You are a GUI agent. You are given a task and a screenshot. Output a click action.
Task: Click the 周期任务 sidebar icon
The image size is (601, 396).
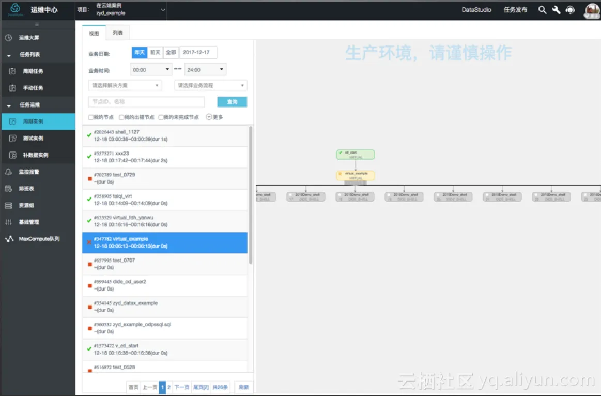point(12,71)
